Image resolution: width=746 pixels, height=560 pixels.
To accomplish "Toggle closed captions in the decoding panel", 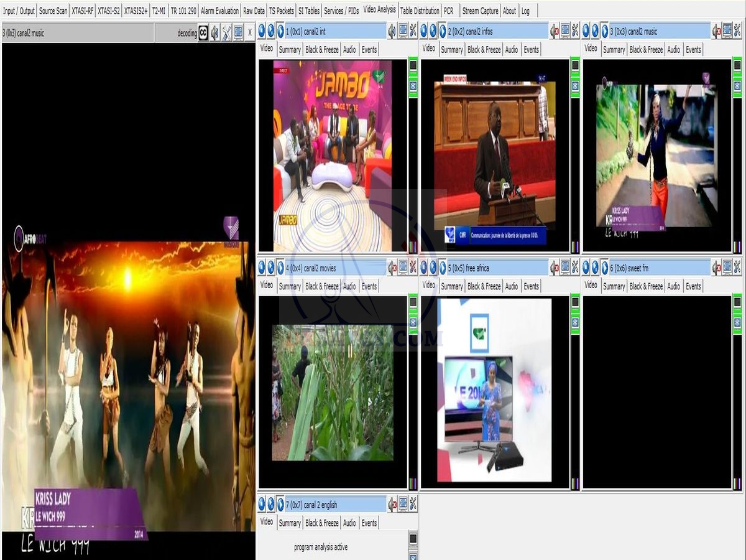I will tap(203, 33).
